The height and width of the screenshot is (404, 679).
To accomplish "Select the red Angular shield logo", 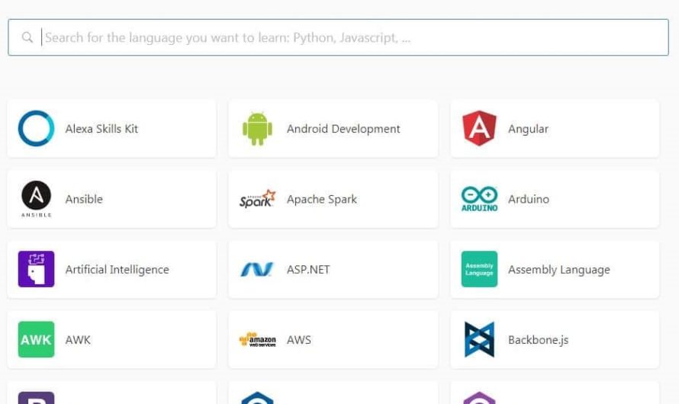I will [x=479, y=129].
